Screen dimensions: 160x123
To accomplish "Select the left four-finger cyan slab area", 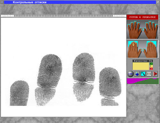I will pos(133,44).
